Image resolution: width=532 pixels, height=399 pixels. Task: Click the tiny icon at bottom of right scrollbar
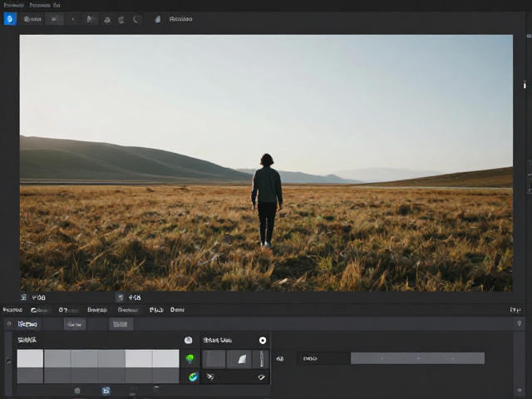pos(520,390)
